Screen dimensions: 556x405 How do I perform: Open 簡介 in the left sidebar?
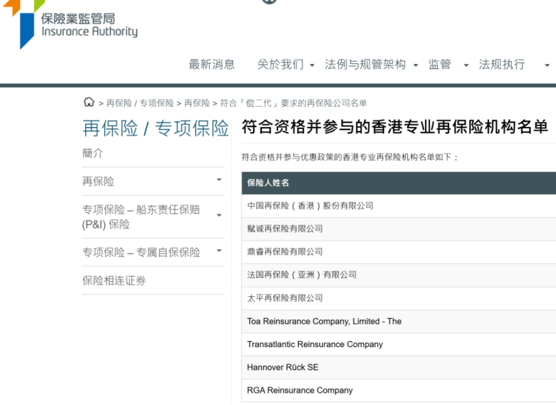[93, 154]
